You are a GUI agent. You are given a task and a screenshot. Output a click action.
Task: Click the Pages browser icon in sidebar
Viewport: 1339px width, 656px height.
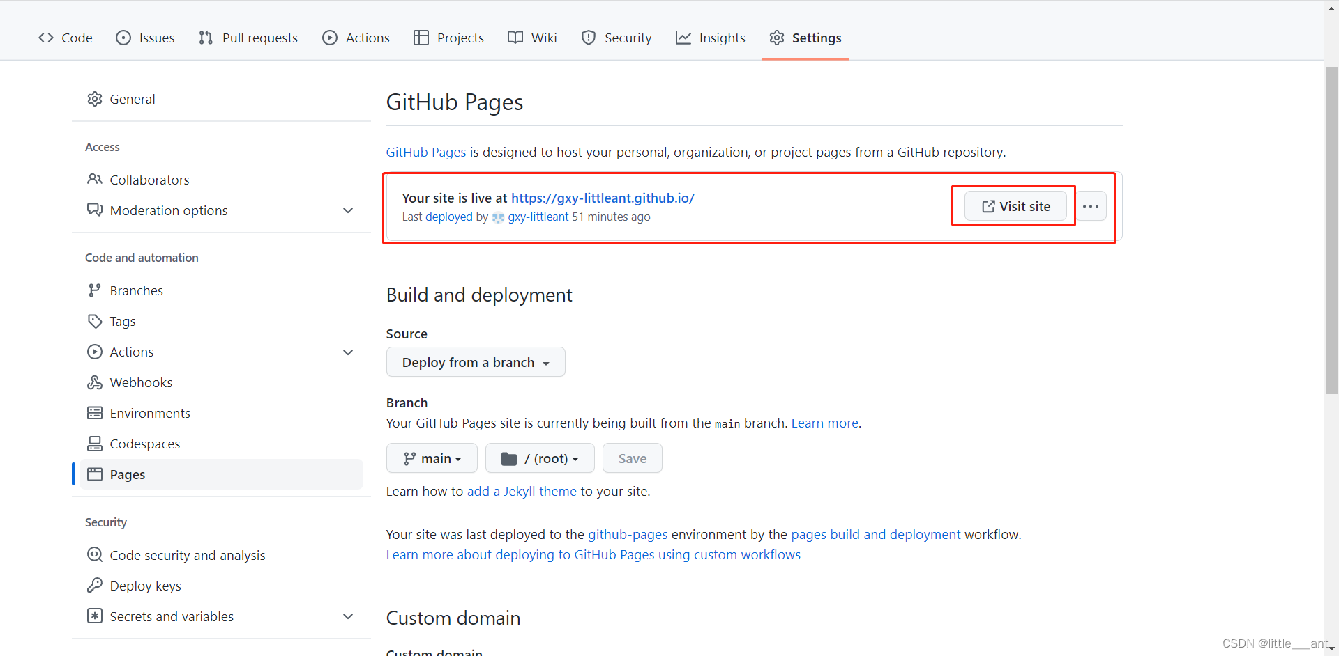95,474
